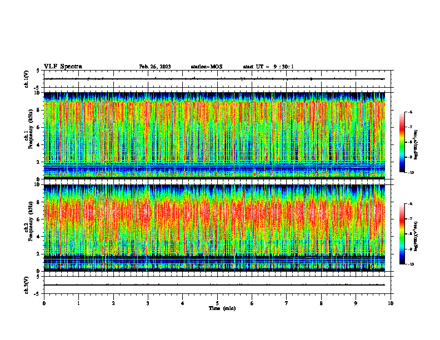Click the "-5" tick of the ch.3(V) panel
Image resolution: width=440 pixels, height=340 pixels.
point(38,294)
